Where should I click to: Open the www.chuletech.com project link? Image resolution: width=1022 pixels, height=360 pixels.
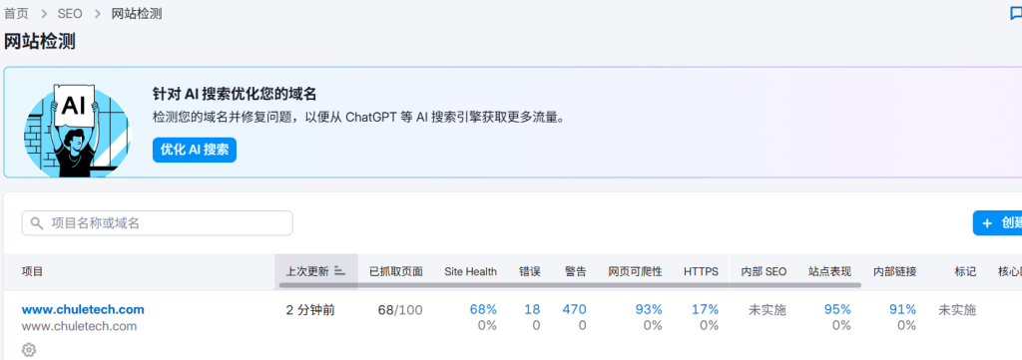point(83,309)
